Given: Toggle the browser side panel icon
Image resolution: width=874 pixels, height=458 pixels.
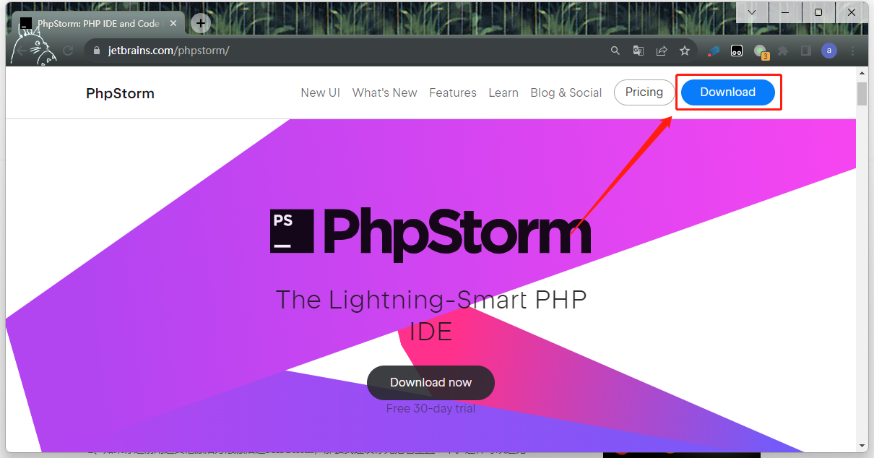Looking at the screenshot, I should pyautogui.click(x=806, y=51).
